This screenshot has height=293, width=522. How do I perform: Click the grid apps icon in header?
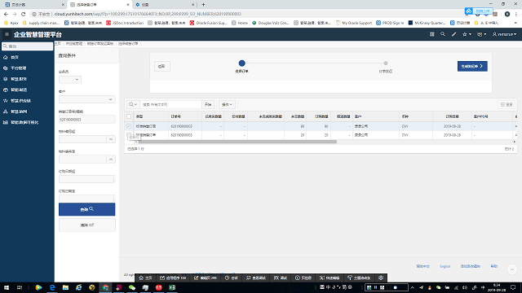point(431,34)
